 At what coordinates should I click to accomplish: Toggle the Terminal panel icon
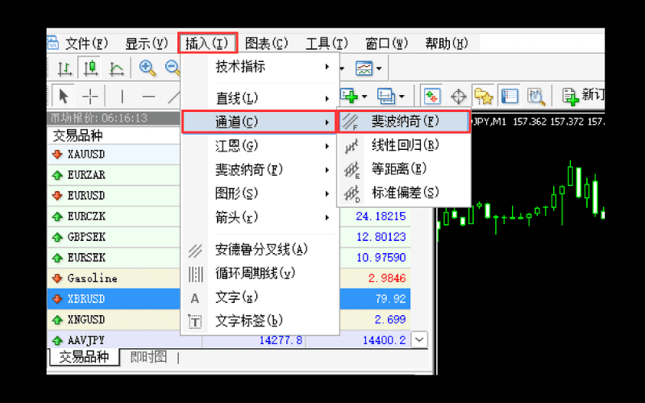pyautogui.click(x=510, y=96)
